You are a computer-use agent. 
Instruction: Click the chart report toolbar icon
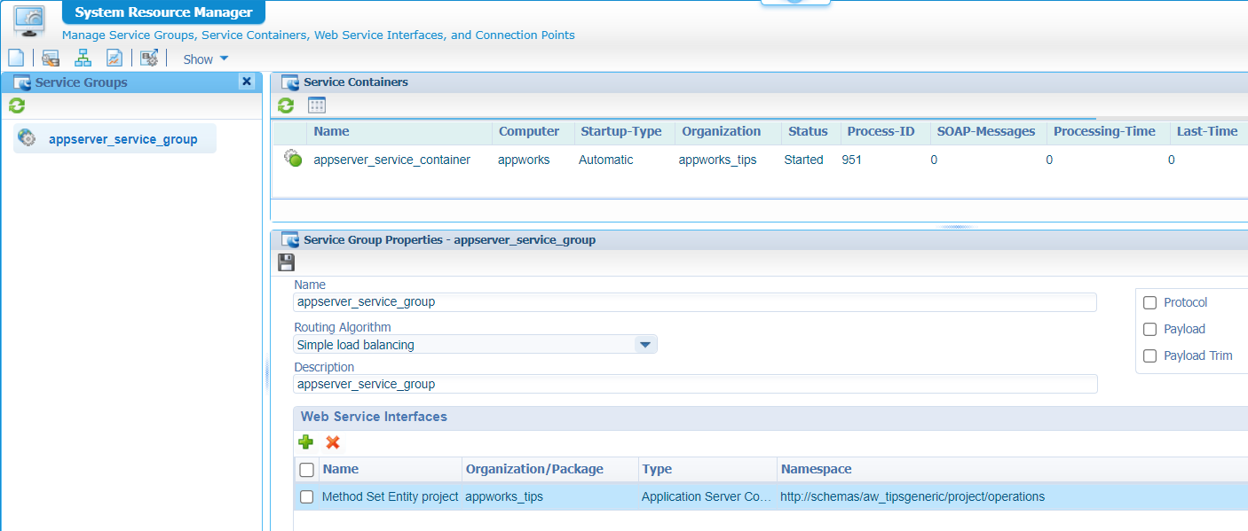pyautogui.click(x=115, y=59)
